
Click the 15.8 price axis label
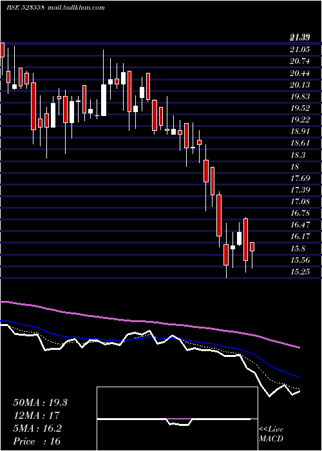coord(298,249)
